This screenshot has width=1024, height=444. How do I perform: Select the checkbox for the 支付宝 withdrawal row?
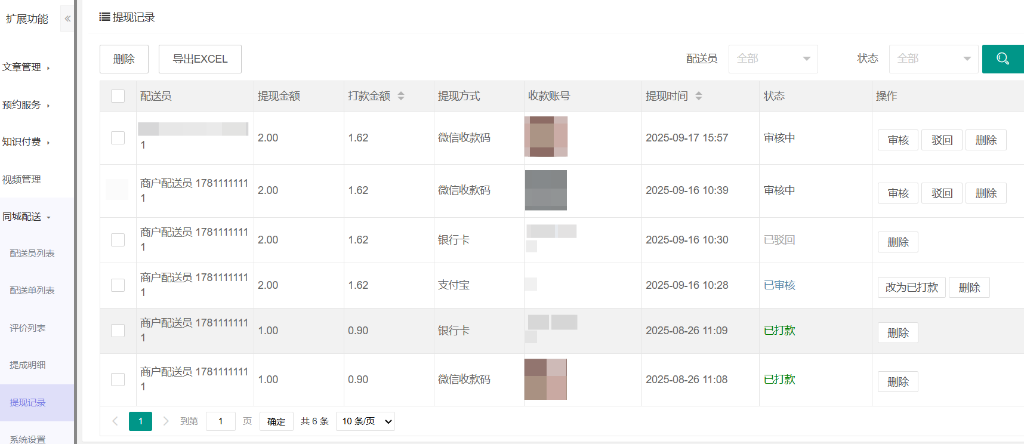click(x=118, y=285)
